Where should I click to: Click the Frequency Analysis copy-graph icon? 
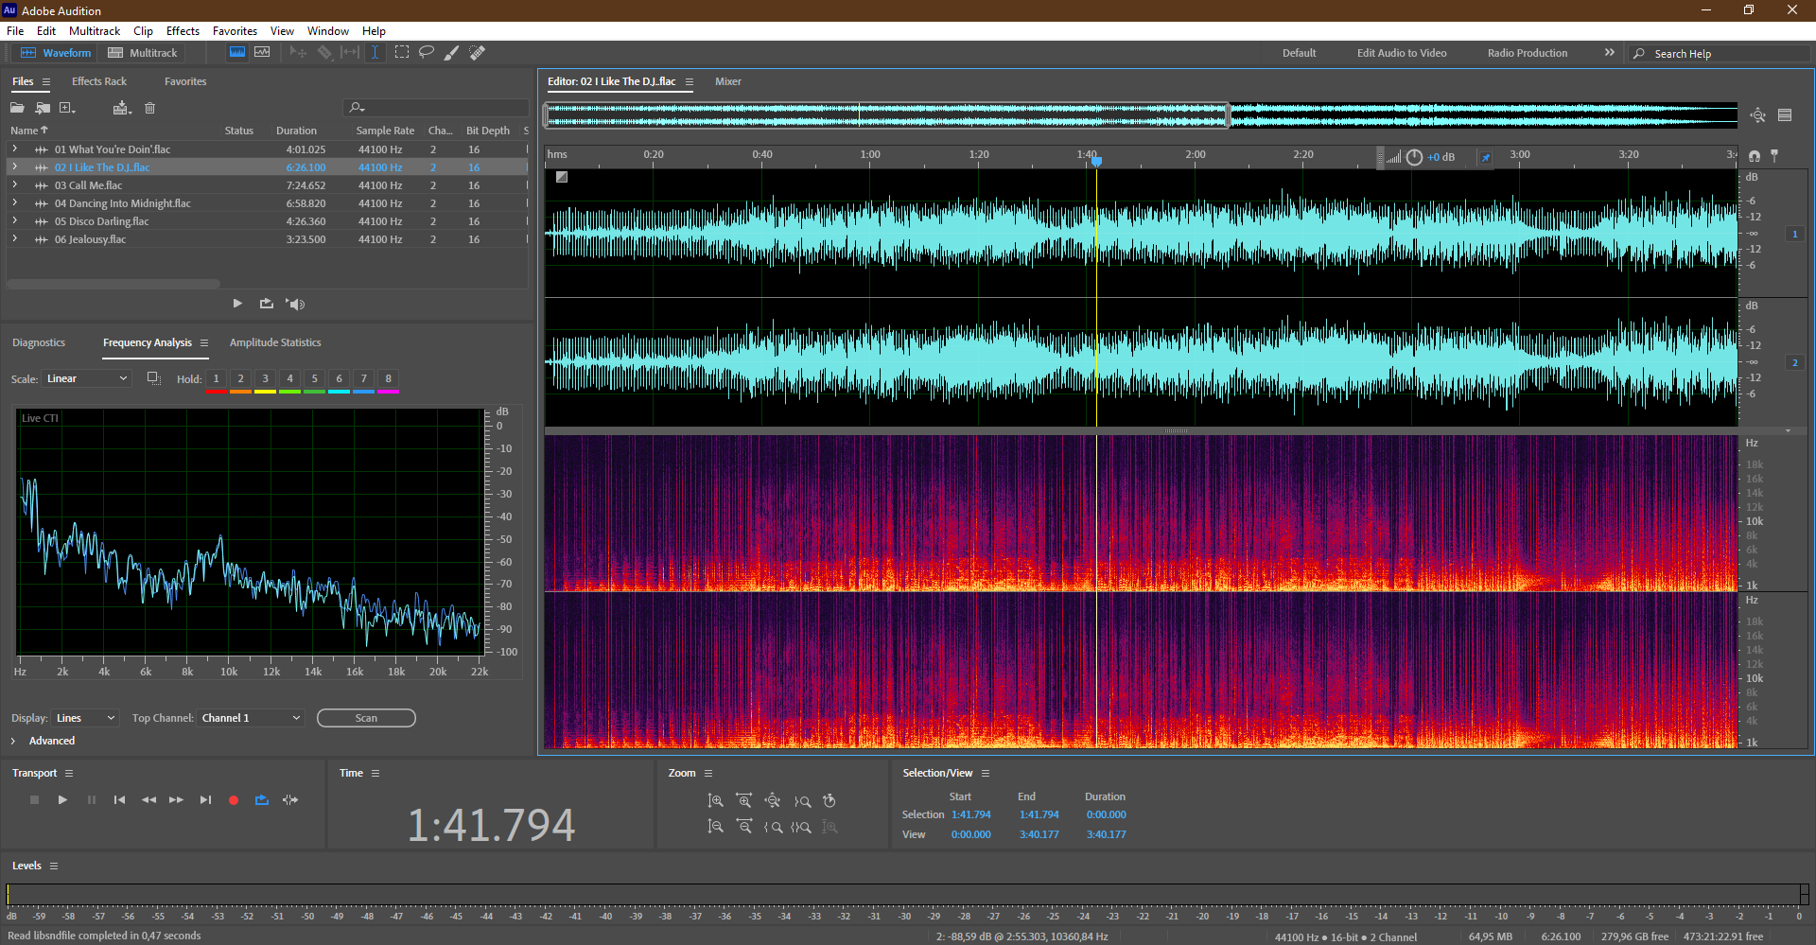tap(153, 378)
